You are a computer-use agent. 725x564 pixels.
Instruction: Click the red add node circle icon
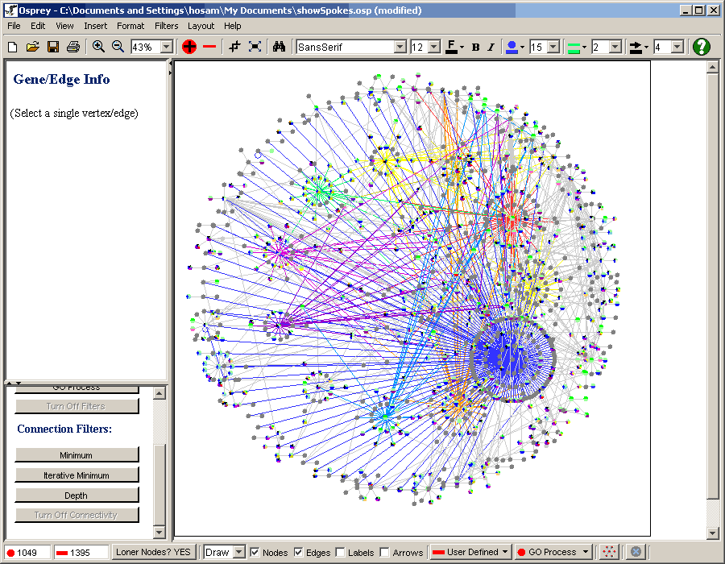[189, 47]
